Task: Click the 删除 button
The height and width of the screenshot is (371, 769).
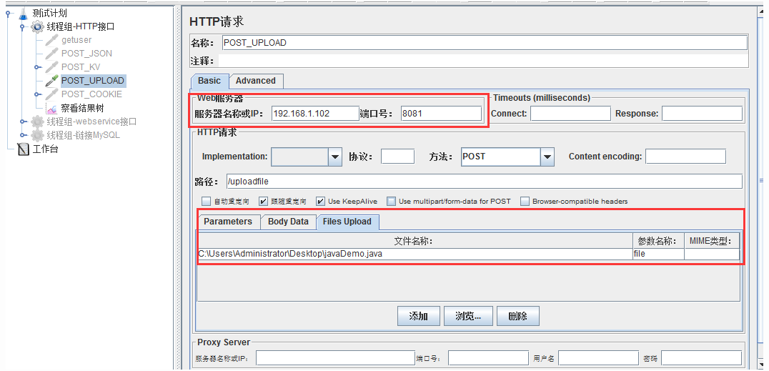Action: coord(518,316)
